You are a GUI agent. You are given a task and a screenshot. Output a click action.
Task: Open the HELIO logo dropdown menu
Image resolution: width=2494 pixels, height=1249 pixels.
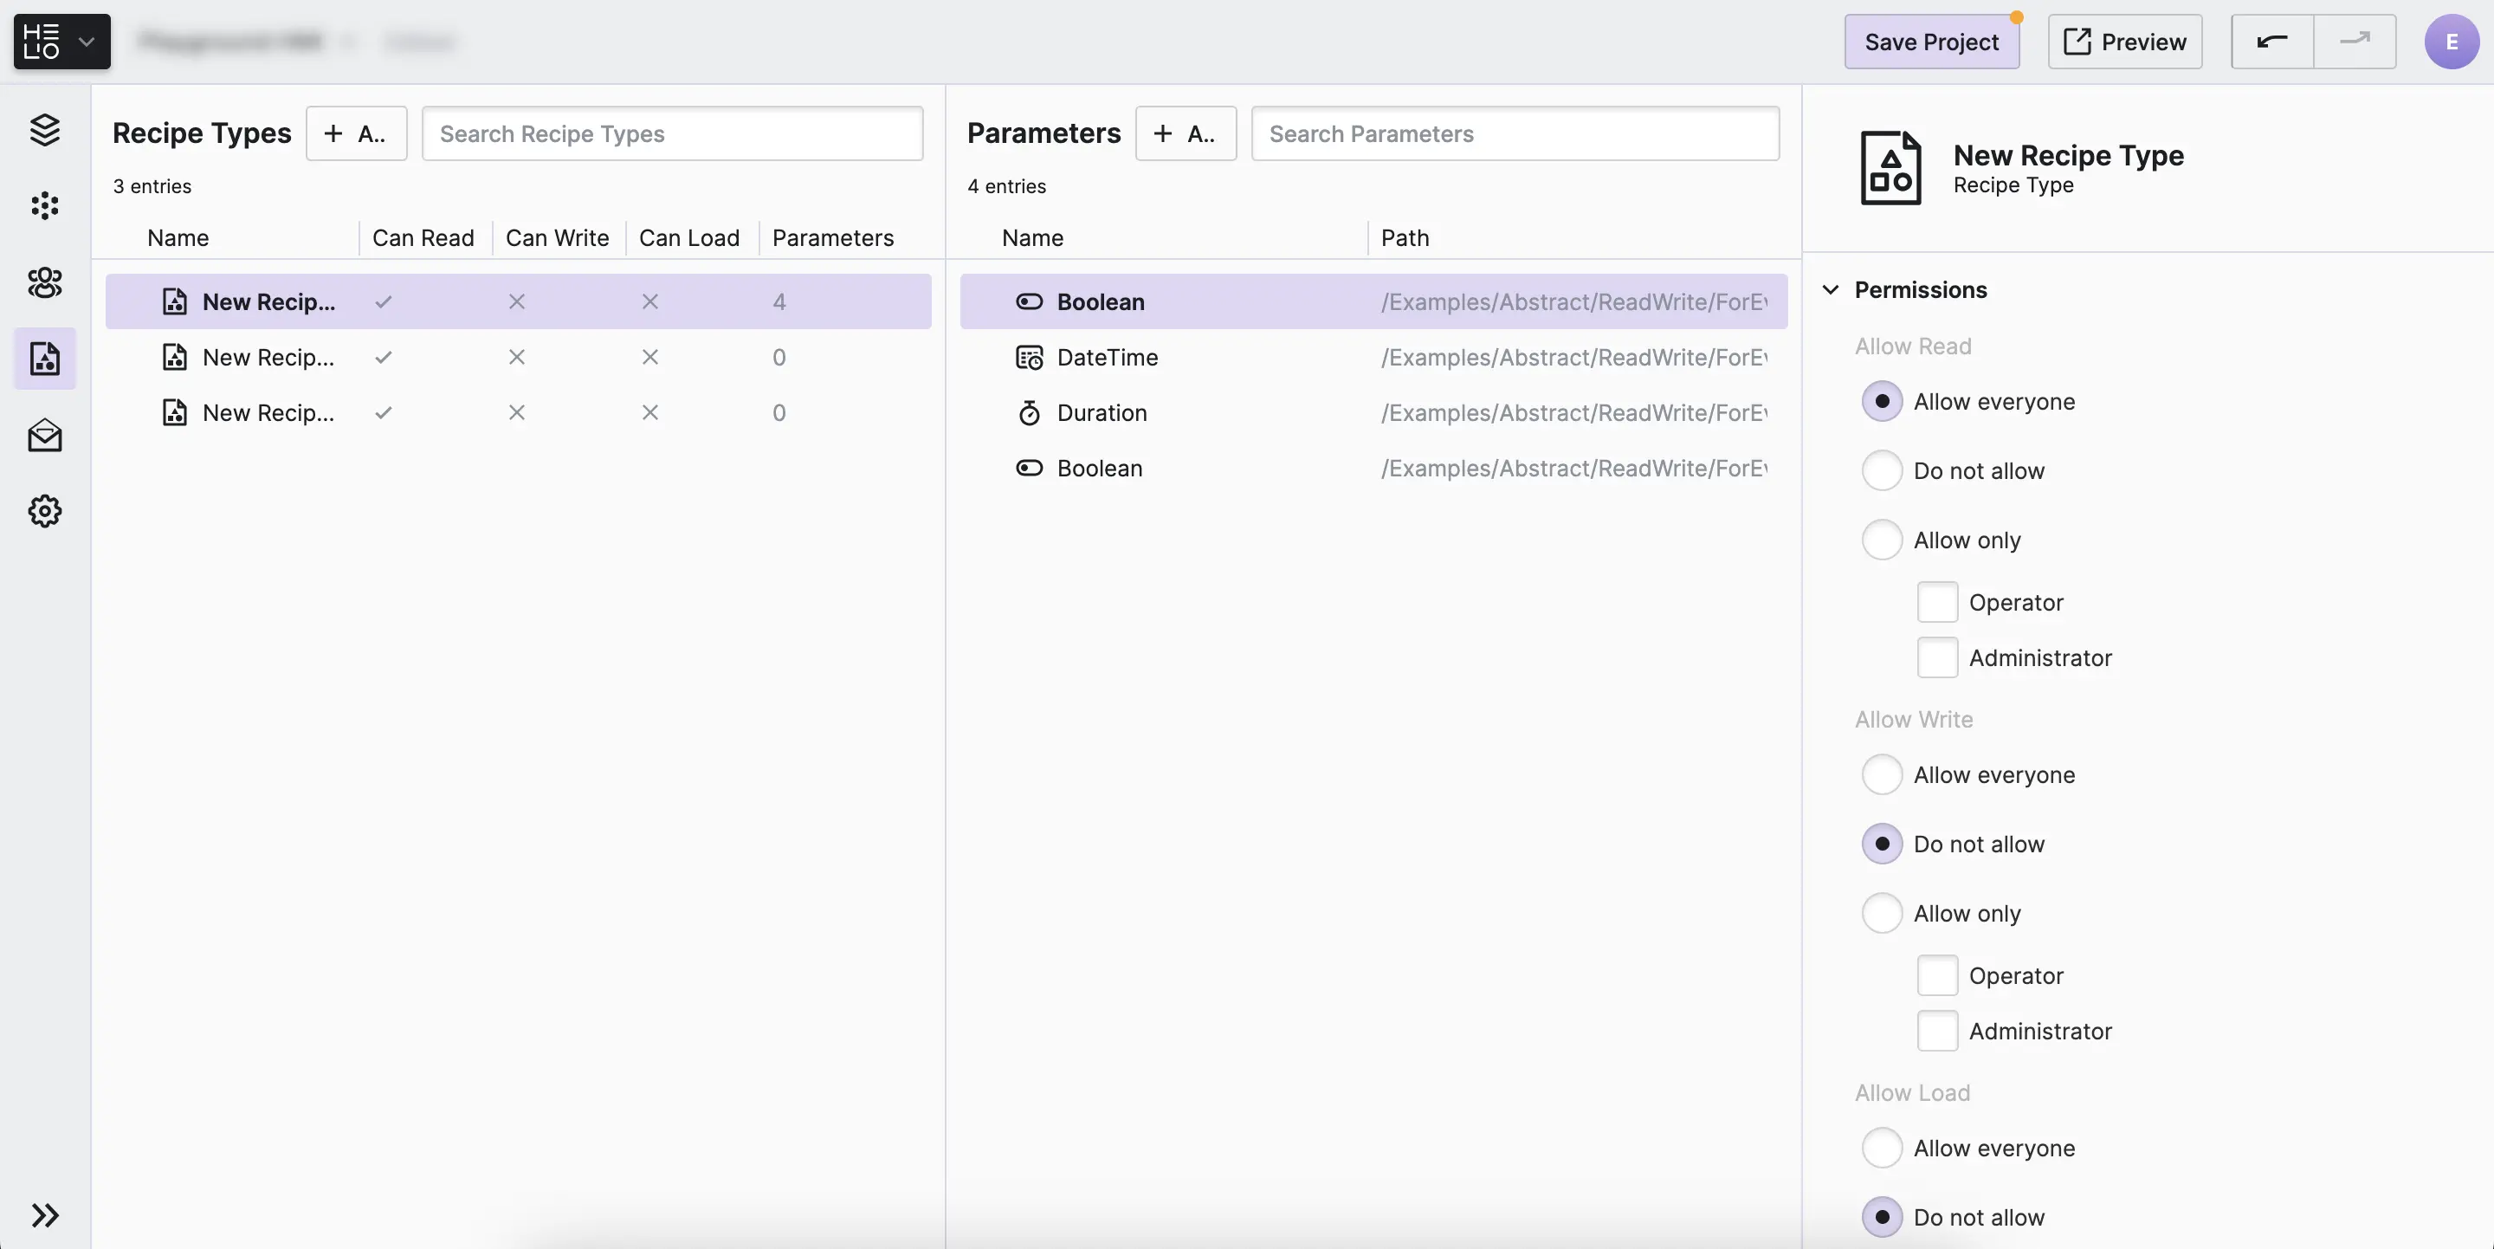[x=62, y=42]
